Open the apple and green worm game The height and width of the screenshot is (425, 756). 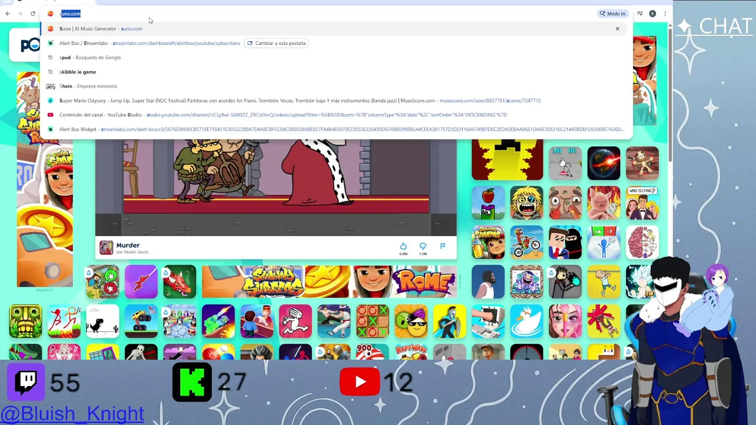coord(488,203)
